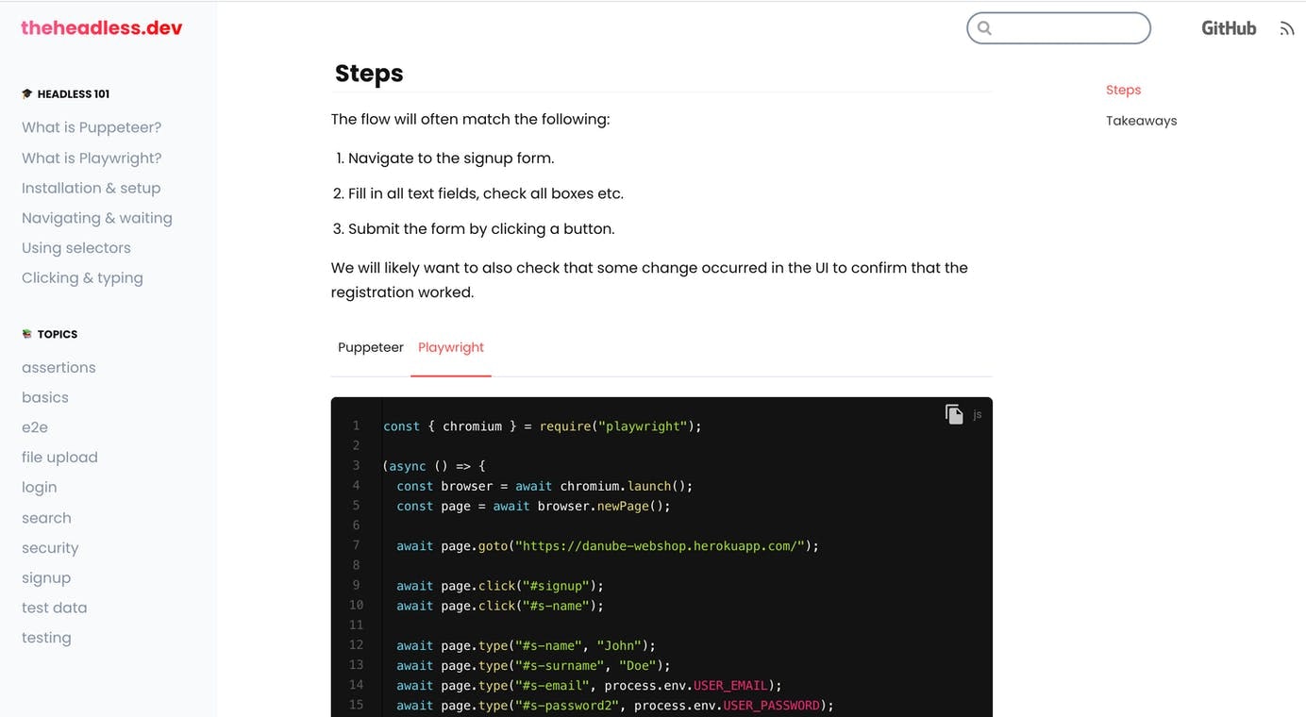Select the Playwright tab

[x=450, y=346]
